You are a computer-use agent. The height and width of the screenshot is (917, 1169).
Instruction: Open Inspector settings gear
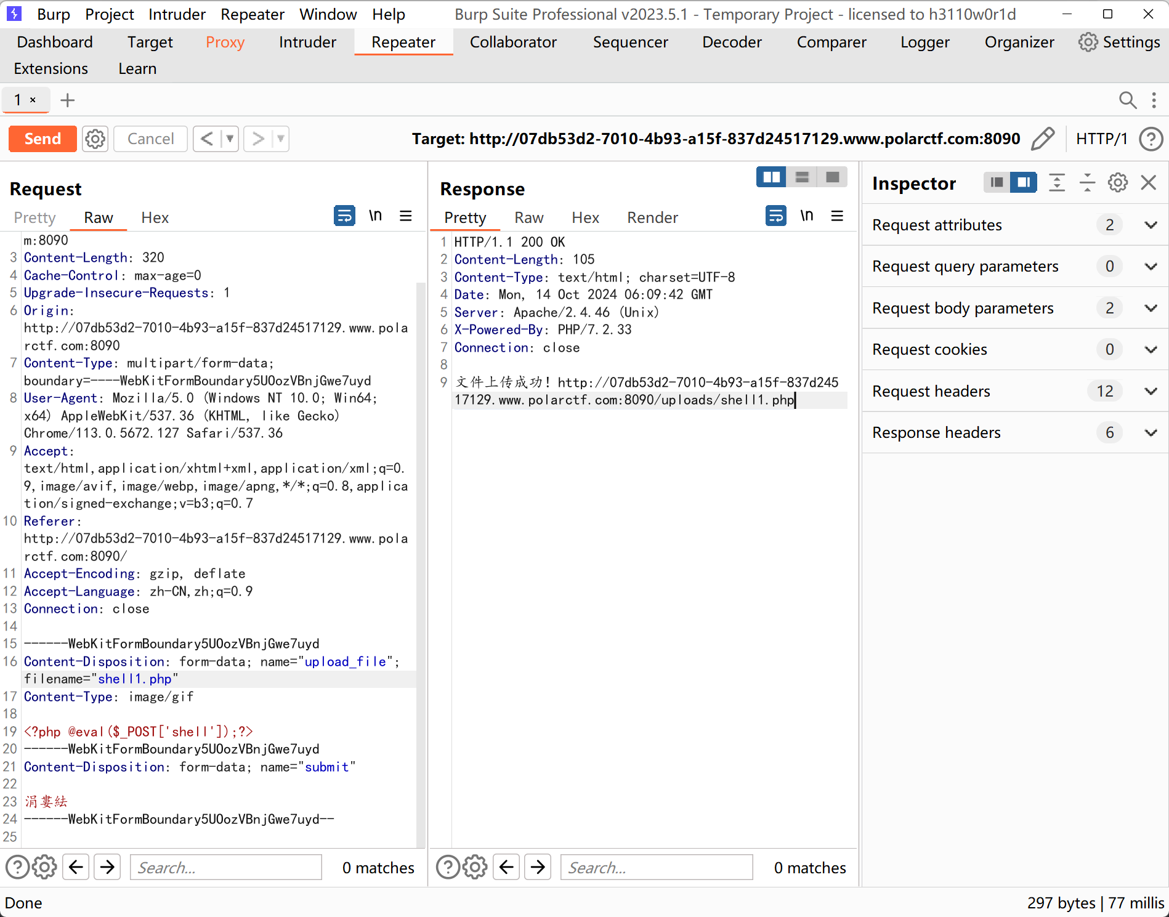tap(1117, 182)
